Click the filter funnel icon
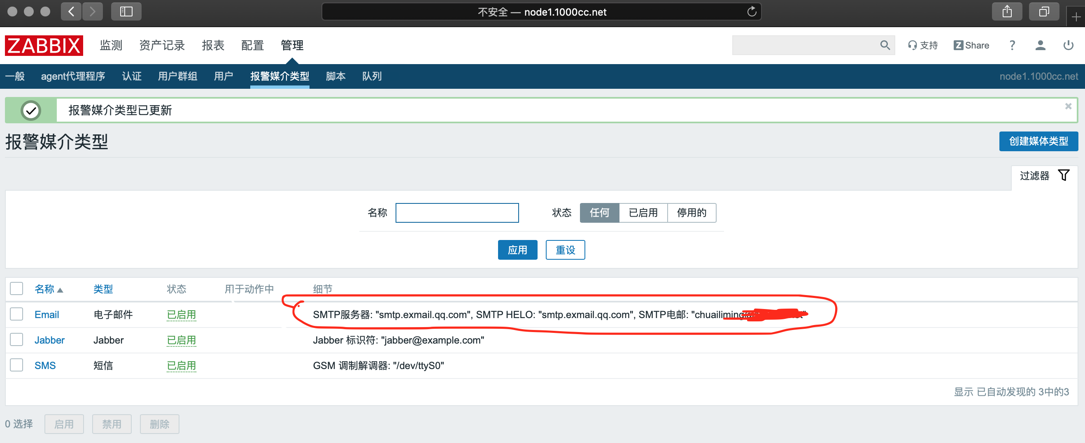This screenshot has height=443, width=1085. [x=1064, y=175]
